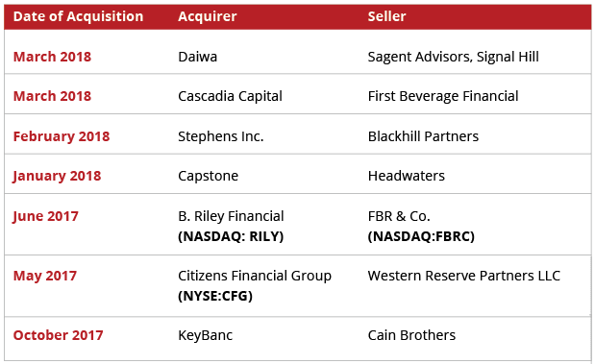595x364 pixels.
Task: Select Western Reserve Partners LLC seller
Action: click(463, 276)
